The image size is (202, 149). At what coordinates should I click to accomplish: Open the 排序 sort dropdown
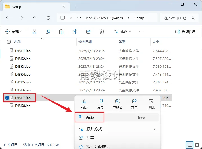click(x=122, y=32)
